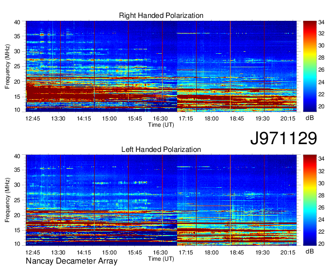Click the Left Handed Polarization title
This screenshot has height=267, width=330.
point(161,149)
